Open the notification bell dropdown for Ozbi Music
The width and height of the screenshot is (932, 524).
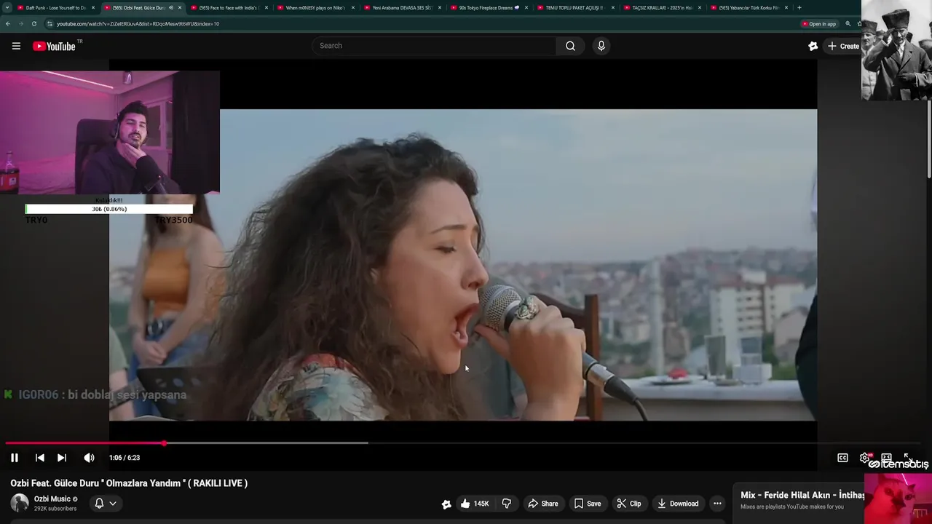click(106, 503)
